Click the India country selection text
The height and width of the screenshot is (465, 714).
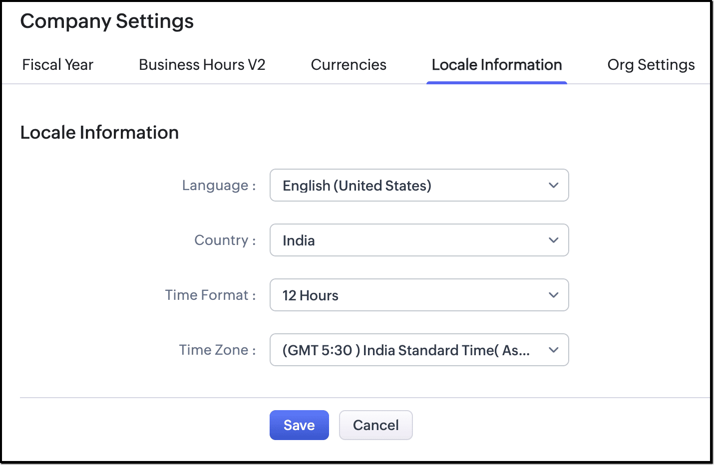(299, 240)
